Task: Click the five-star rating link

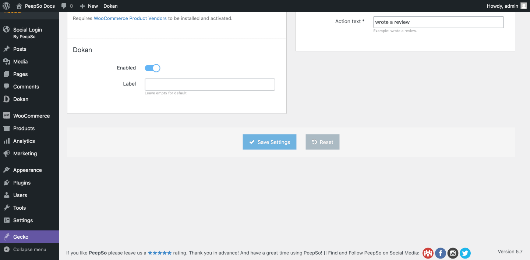Action: [160, 253]
